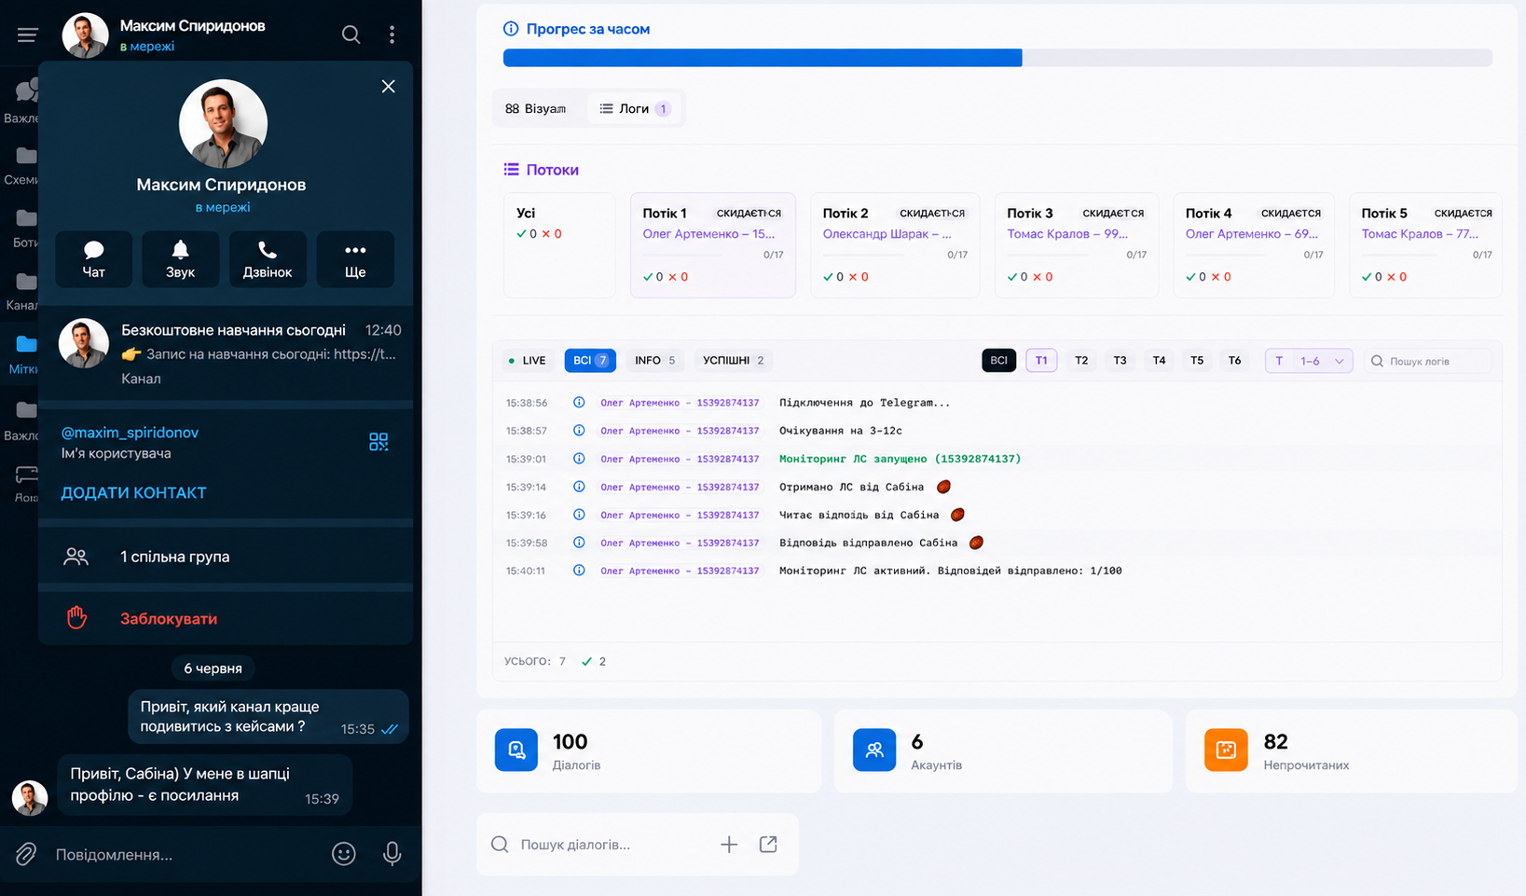Click the Прогрес за часом info icon

click(x=511, y=29)
